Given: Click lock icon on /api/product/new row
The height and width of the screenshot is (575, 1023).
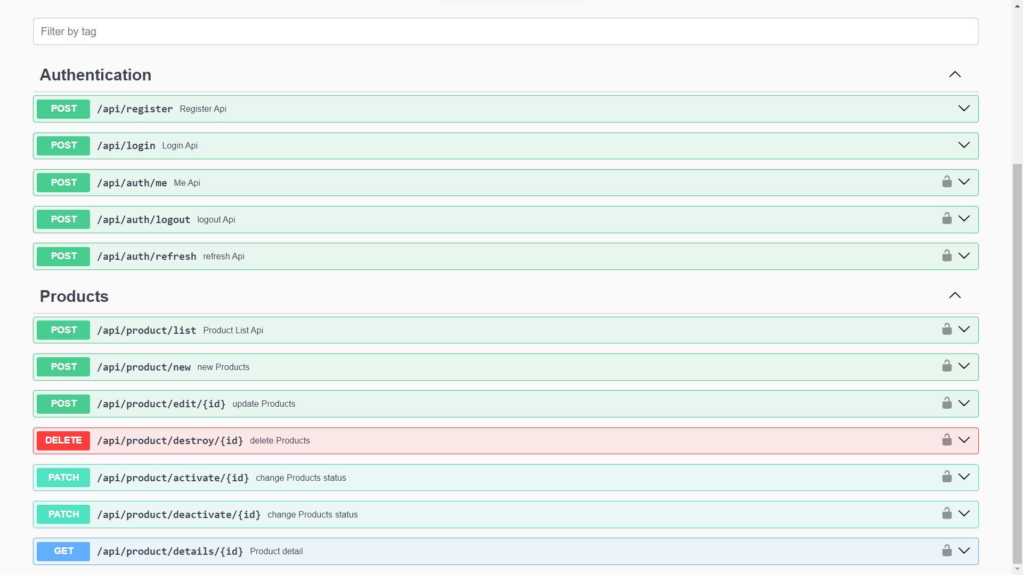Looking at the screenshot, I should pos(947,366).
